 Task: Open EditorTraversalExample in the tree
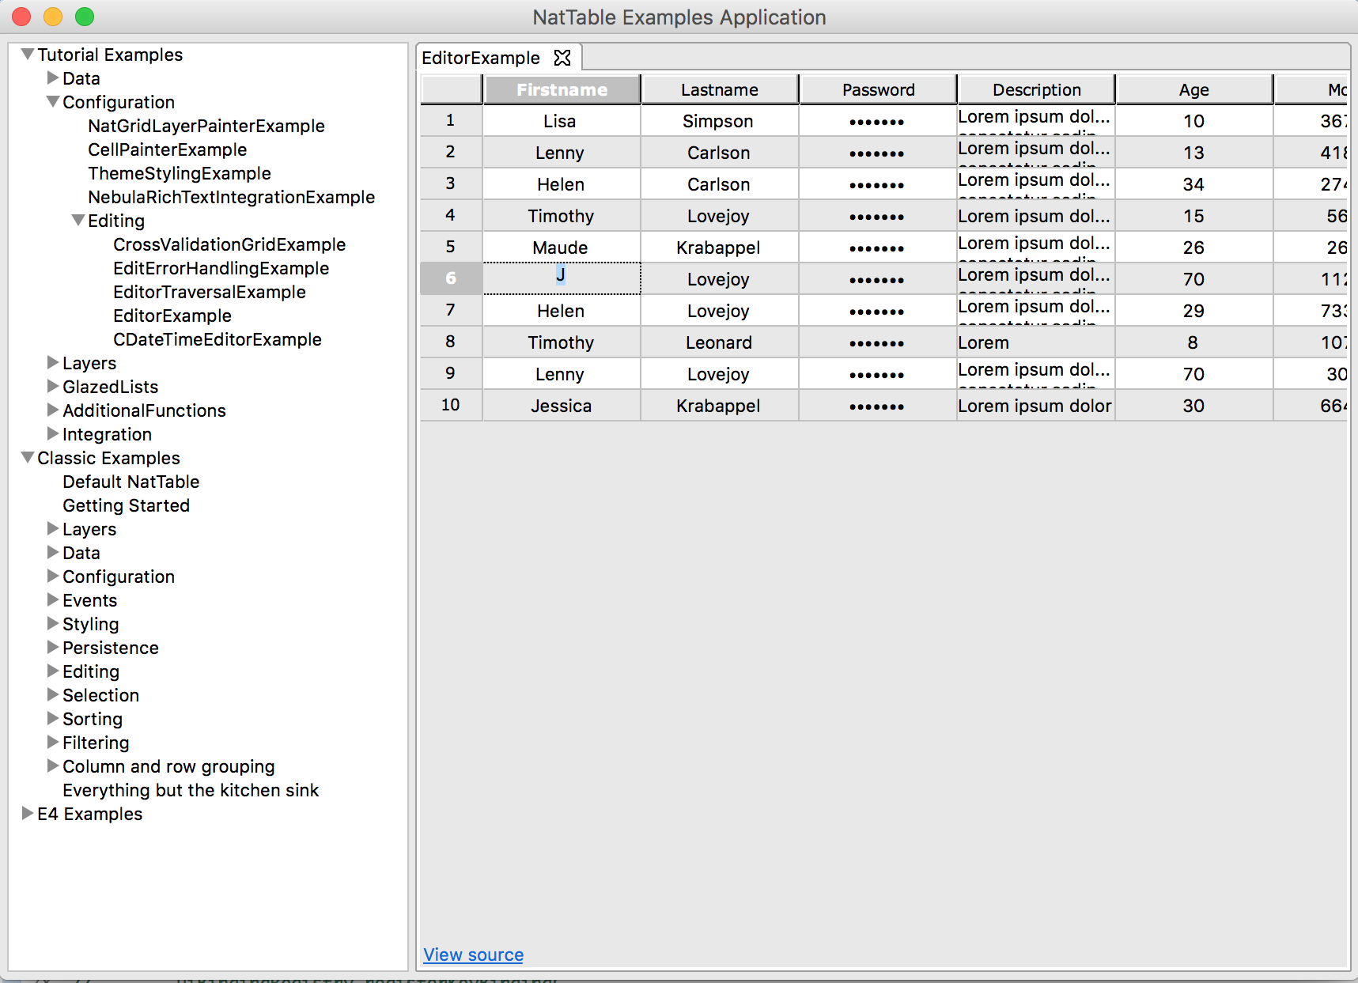click(x=210, y=292)
